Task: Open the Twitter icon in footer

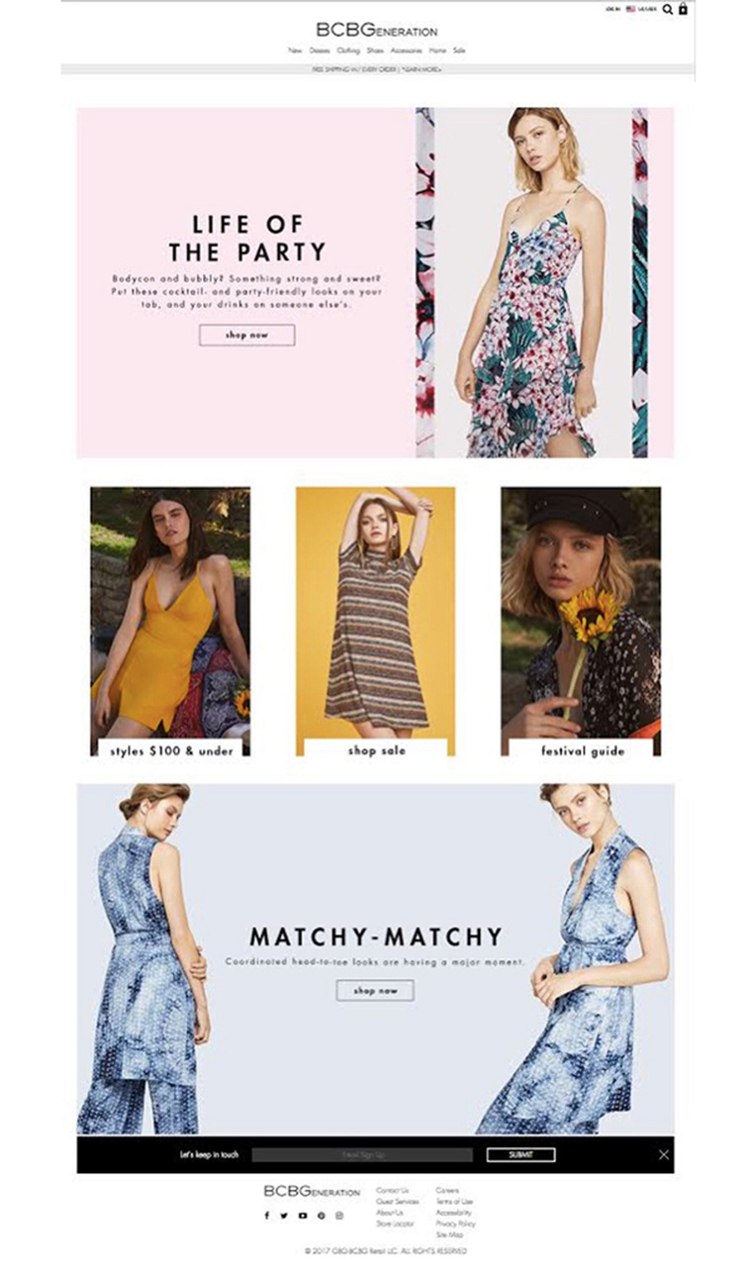Action: point(284,1215)
